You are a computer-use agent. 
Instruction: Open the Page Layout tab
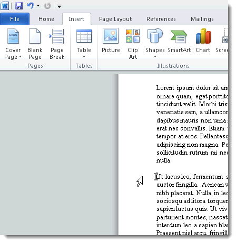[115, 19]
